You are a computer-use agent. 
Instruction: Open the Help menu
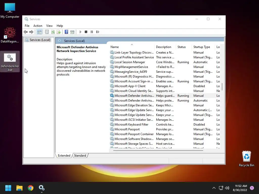(x=60, y=26)
